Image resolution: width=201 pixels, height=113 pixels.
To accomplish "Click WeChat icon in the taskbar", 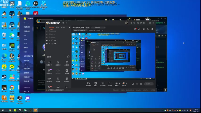I will 25,110.
